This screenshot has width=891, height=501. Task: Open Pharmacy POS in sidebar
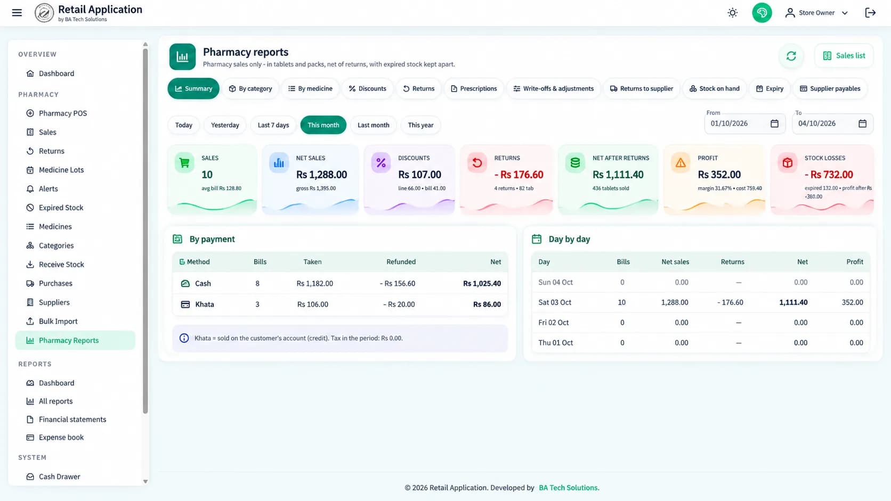tap(75, 113)
